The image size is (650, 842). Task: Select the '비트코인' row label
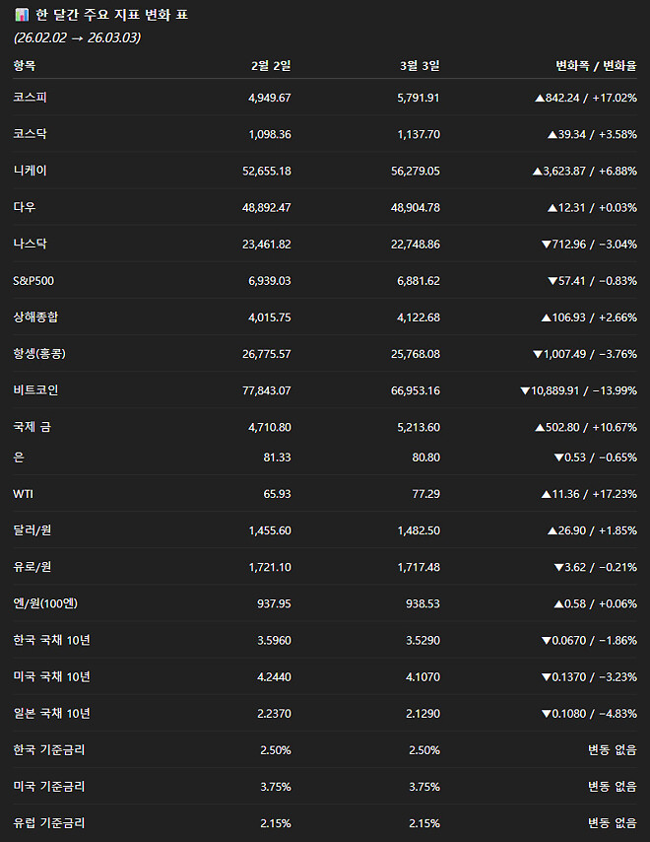(x=35, y=389)
